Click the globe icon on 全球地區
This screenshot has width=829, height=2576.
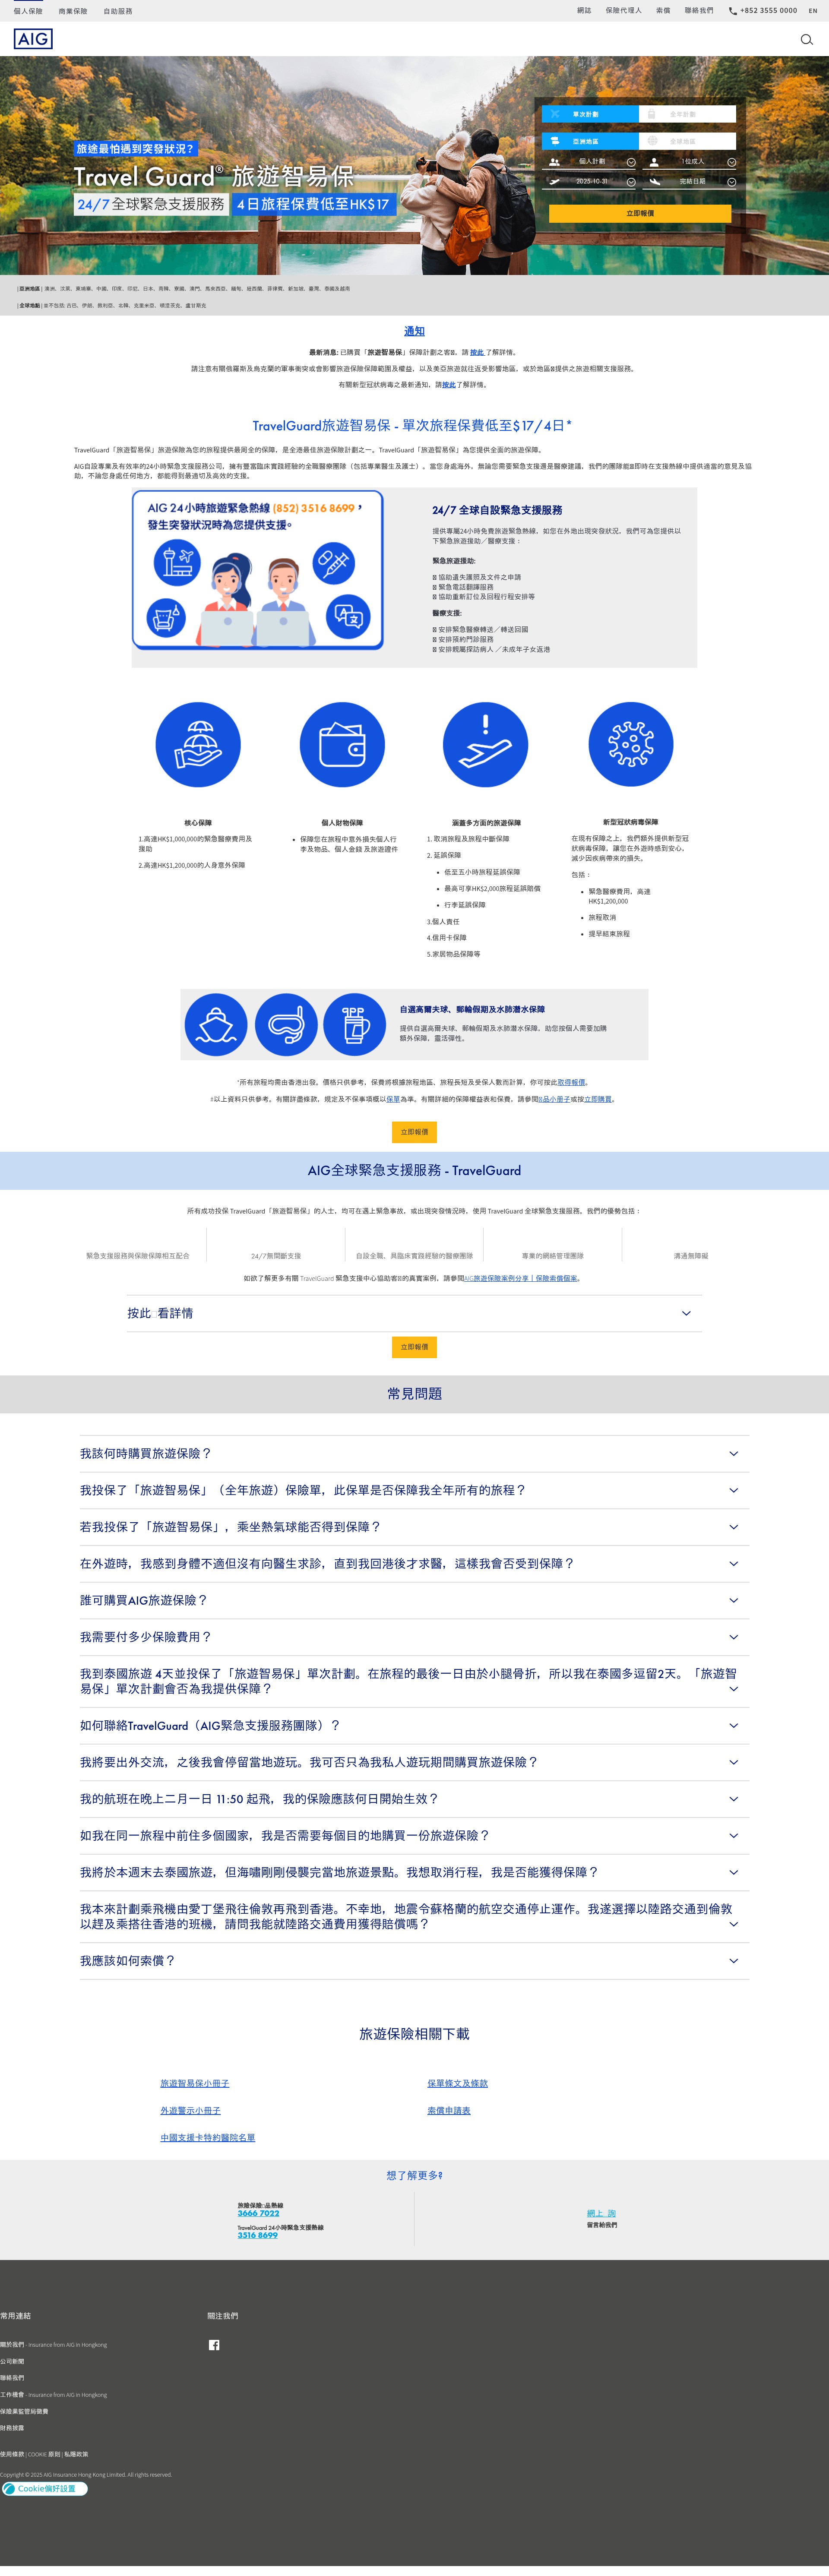pos(652,141)
